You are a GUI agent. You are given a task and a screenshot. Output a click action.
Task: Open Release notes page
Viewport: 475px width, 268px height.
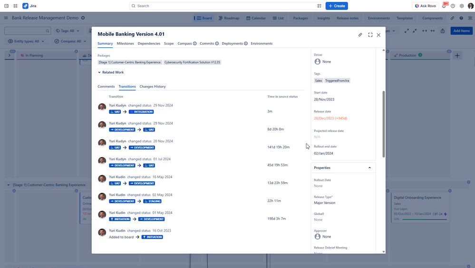click(x=348, y=18)
